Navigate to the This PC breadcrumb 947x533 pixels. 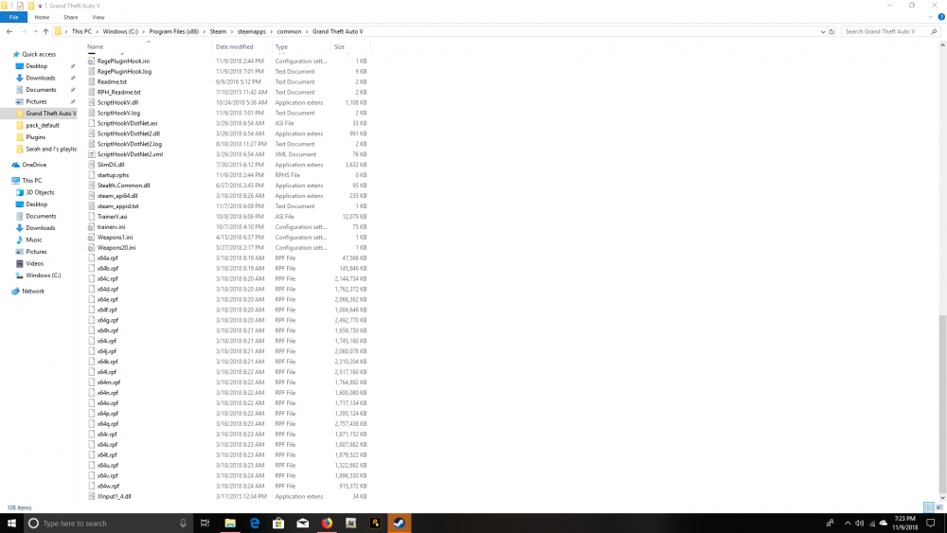(81, 31)
